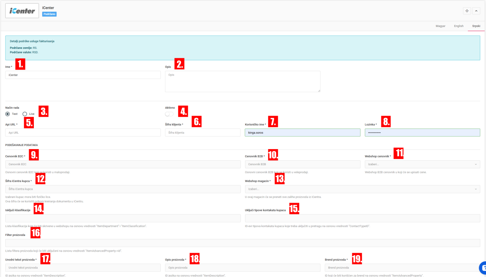
Task: Switch to the English language tab
Action: (458, 26)
